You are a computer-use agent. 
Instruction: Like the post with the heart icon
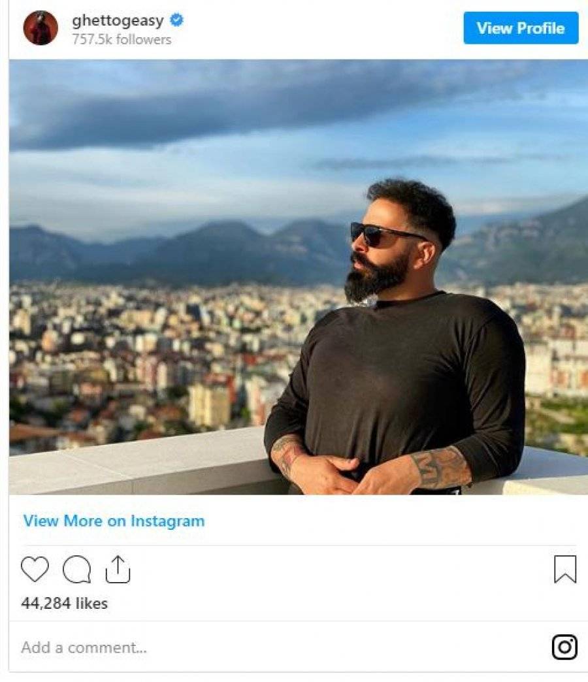coord(35,569)
